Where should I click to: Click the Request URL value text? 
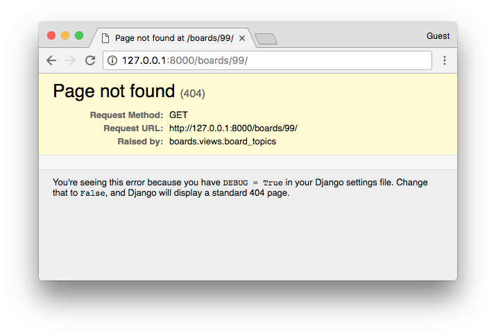click(x=233, y=128)
